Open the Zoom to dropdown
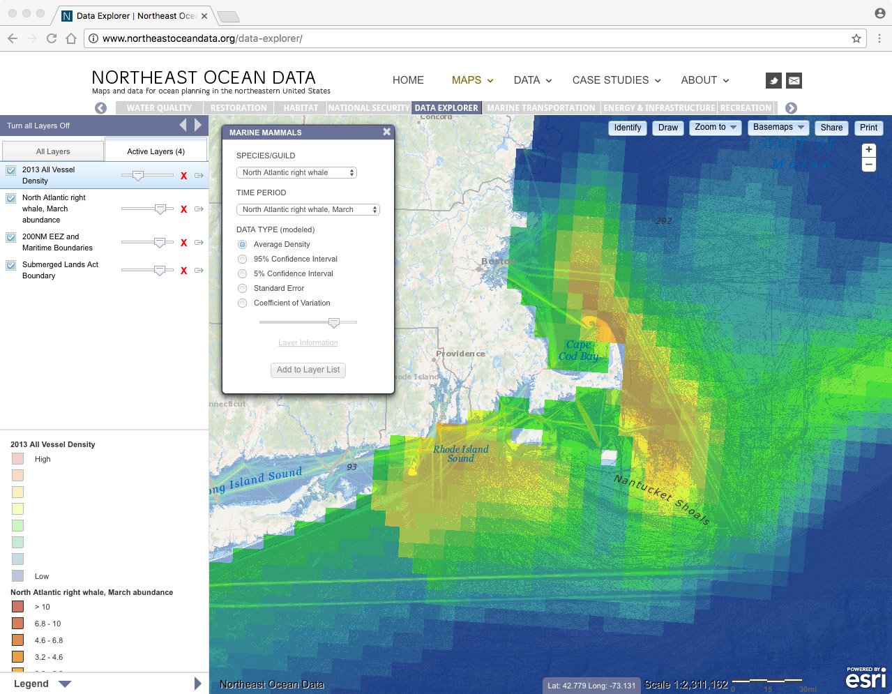The width and height of the screenshot is (892, 694). click(x=716, y=127)
